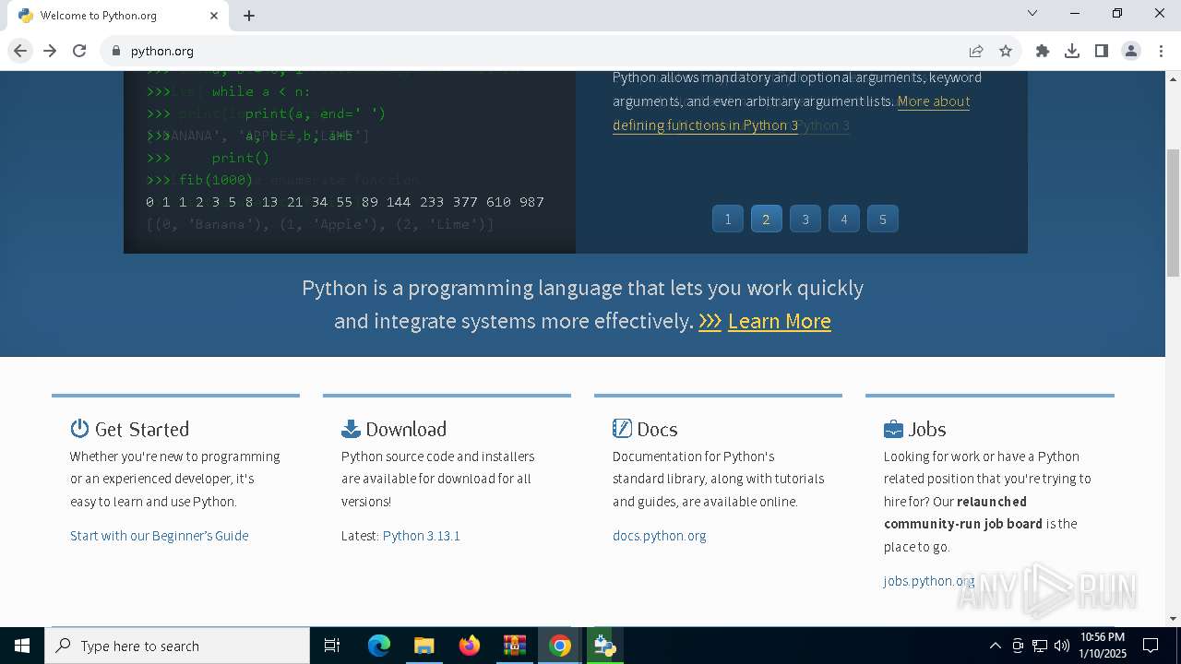This screenshot has height=664, width=1181.
Task: Visit the jobs.python.org link
Action: click(929, 581)
